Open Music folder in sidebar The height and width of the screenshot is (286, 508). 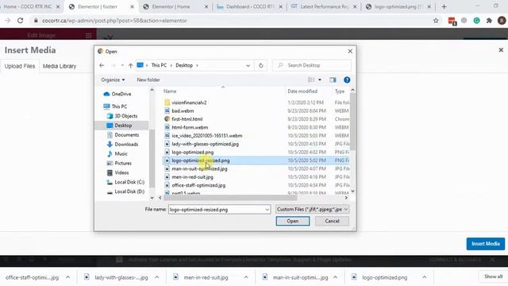tap(117, 153)
